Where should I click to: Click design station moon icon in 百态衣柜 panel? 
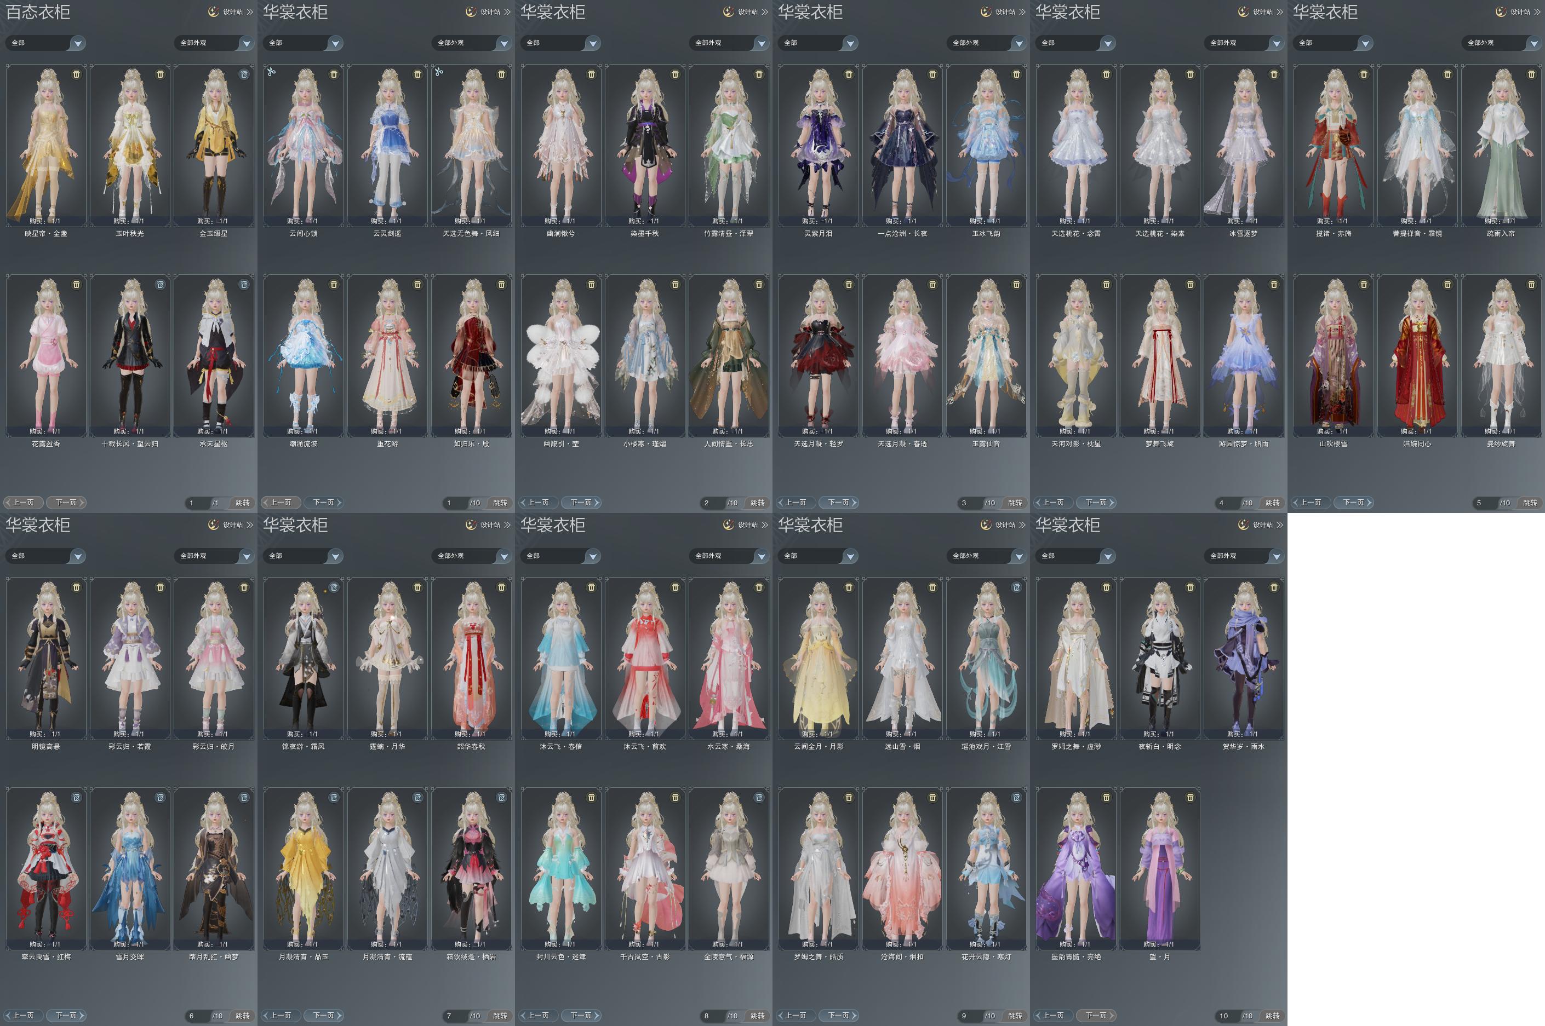(x=214, y=12)
